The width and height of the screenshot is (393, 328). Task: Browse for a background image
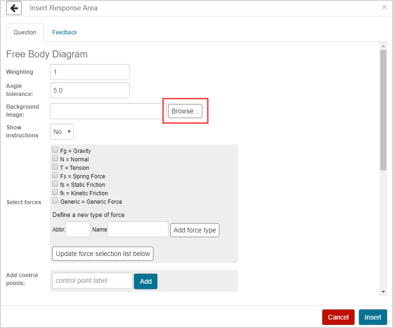185,111
